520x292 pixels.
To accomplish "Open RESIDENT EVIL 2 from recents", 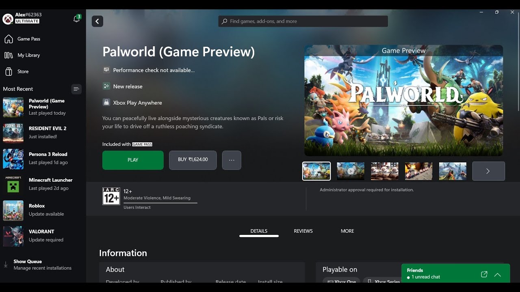I will tap(43, 133).
